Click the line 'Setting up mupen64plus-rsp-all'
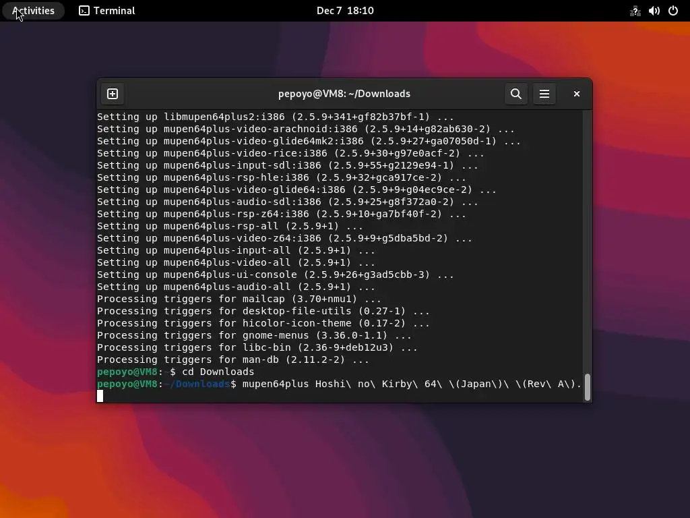 [230, 226]
